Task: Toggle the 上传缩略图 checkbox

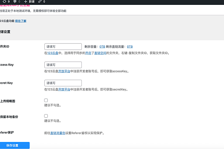Action: pyautogui.click(x=46, y=100)
